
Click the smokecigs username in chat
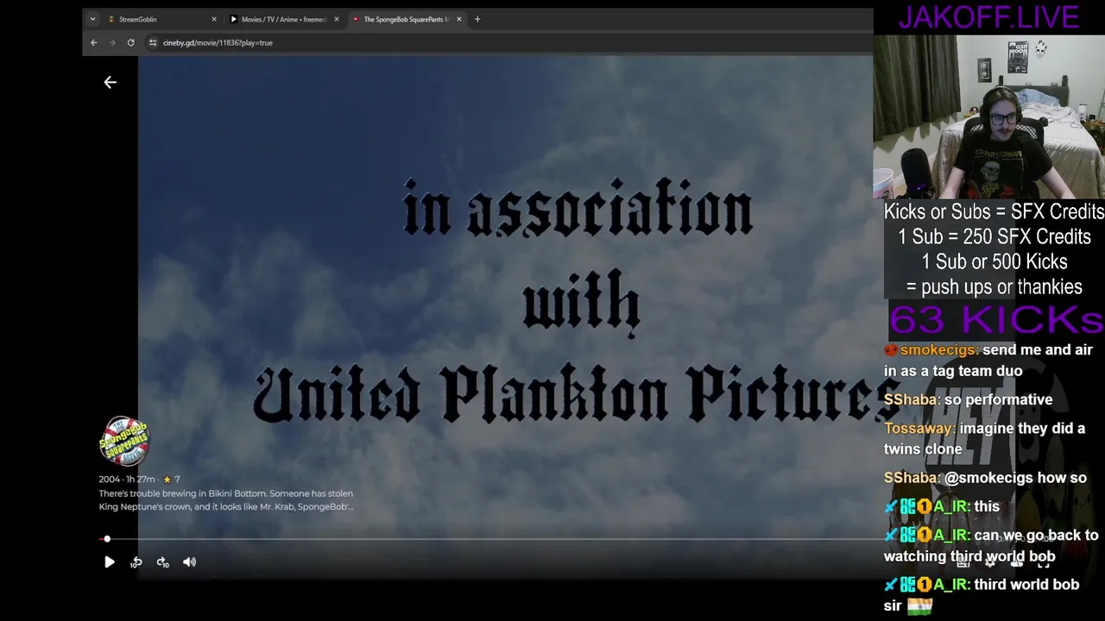939,350
